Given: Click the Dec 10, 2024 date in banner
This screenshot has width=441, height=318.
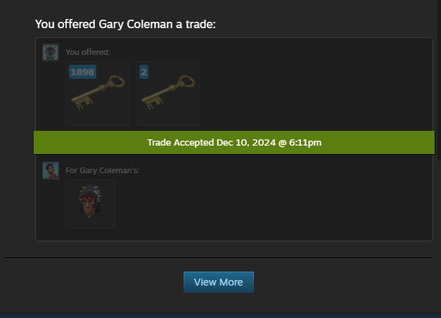Looking at the screenshot, I should (x=246, y=143).
